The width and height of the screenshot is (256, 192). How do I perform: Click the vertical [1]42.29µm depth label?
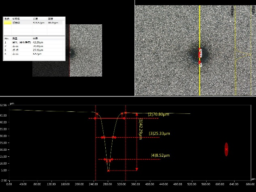[x=141, y=129]
